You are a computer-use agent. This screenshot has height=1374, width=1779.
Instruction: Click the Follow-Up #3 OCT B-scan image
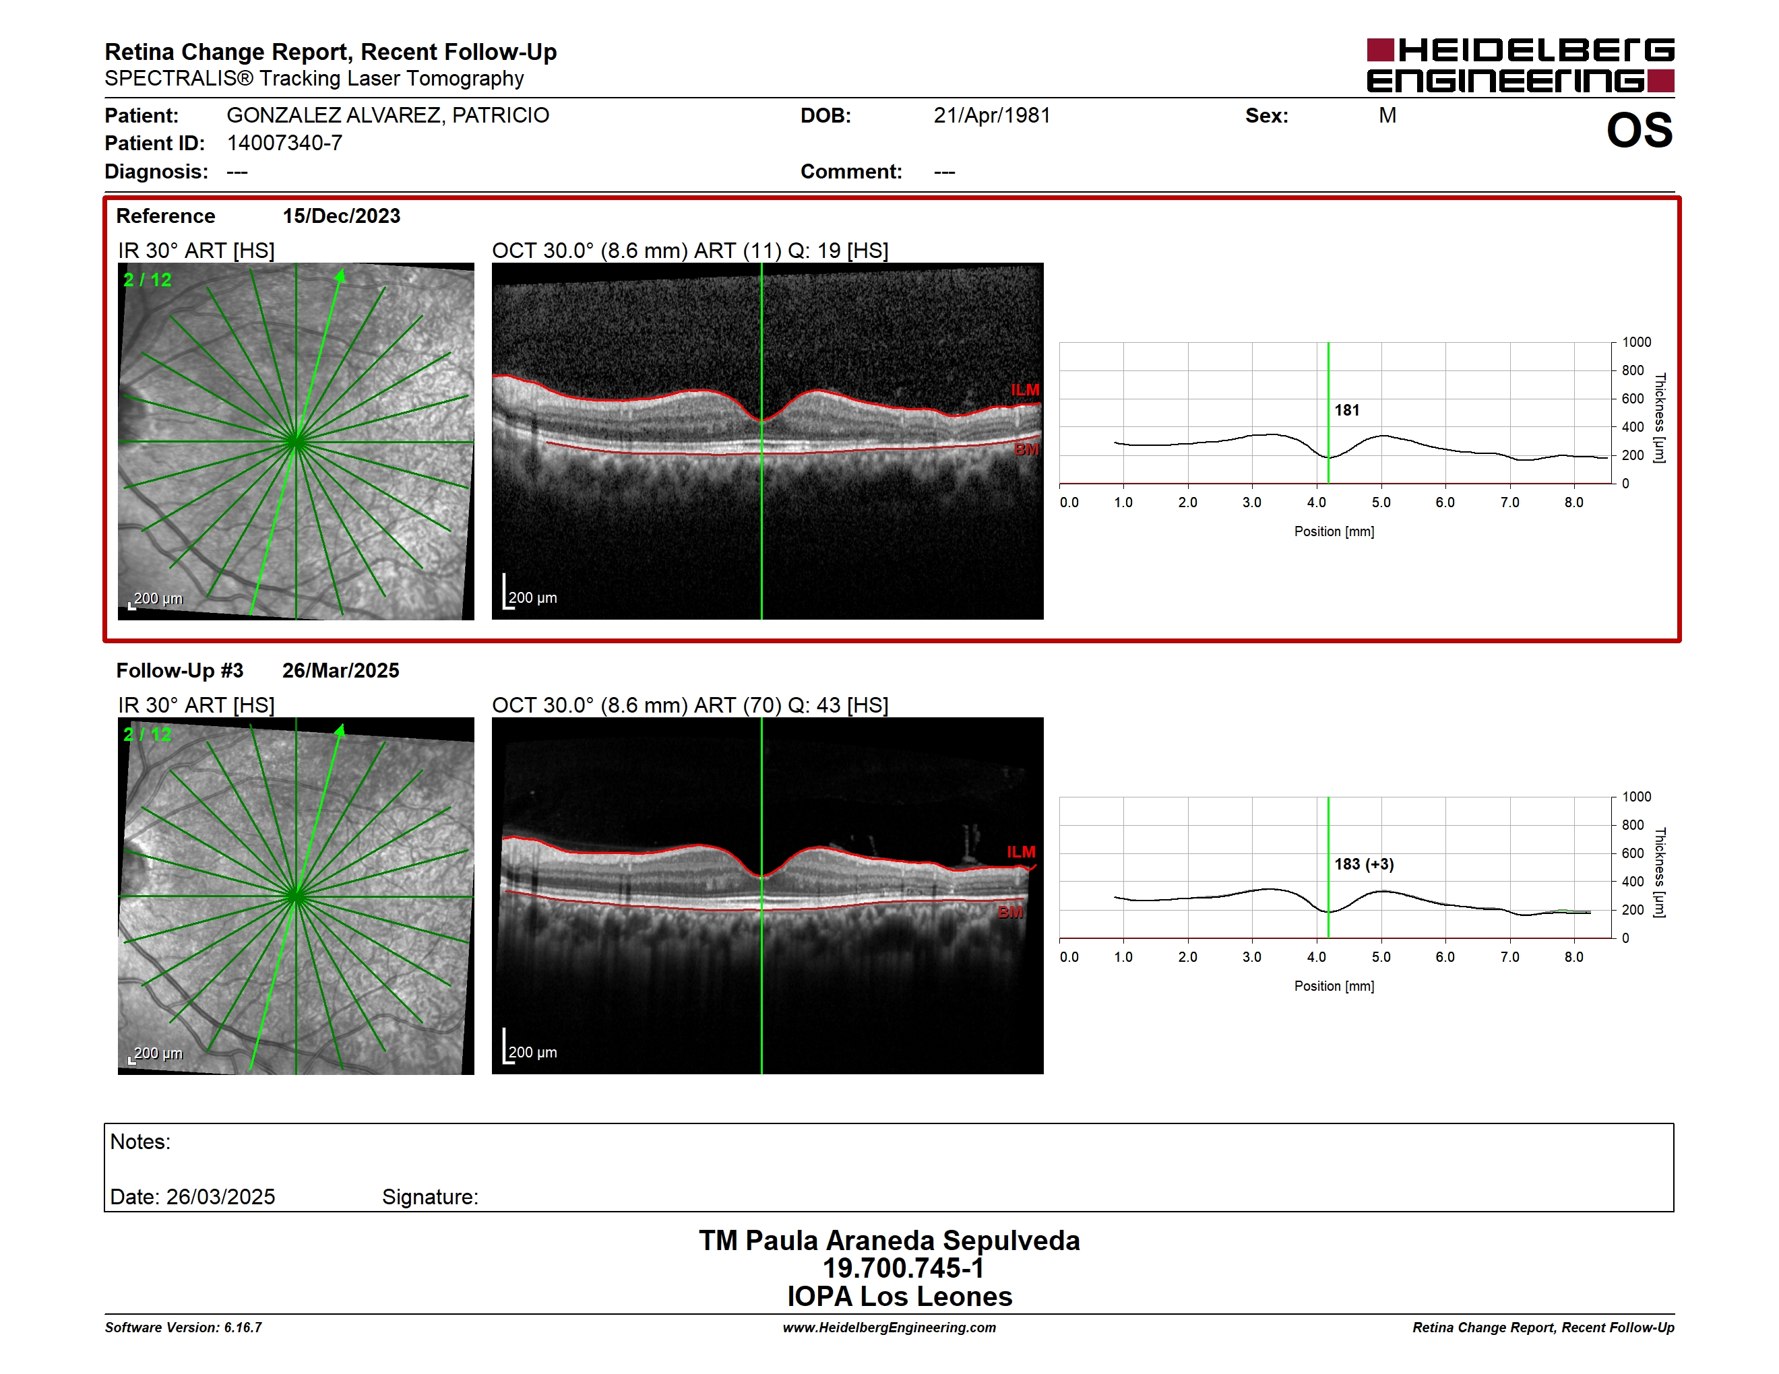(x=768, y=895)
